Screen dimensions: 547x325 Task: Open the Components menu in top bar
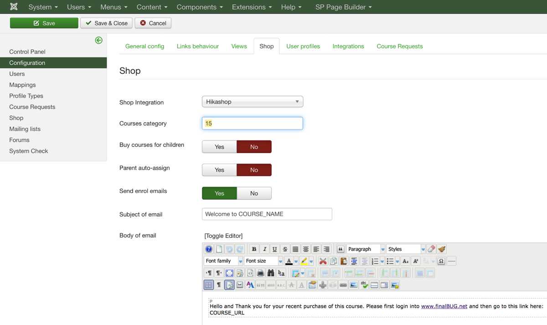coord(200,7)
